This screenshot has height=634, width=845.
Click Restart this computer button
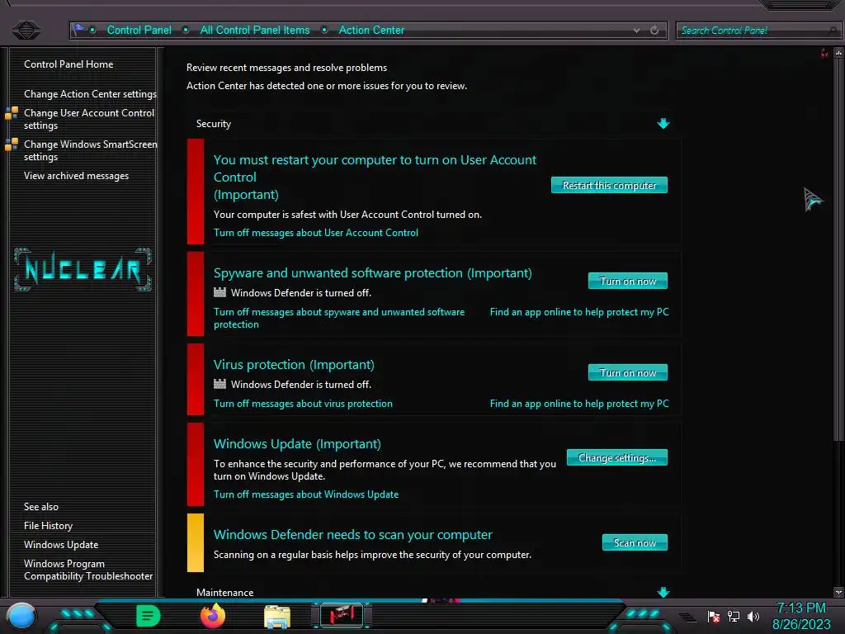pos(609,185)
